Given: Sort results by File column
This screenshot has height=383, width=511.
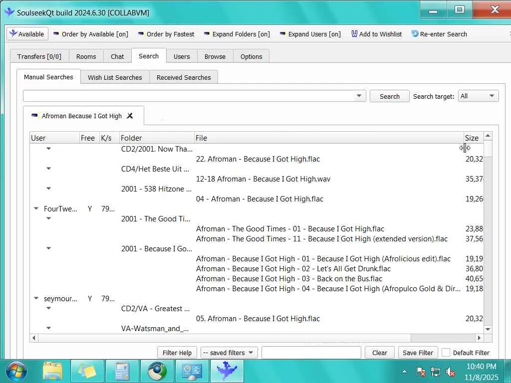Looking at the screenshot, I should click(x=329, y=138).
